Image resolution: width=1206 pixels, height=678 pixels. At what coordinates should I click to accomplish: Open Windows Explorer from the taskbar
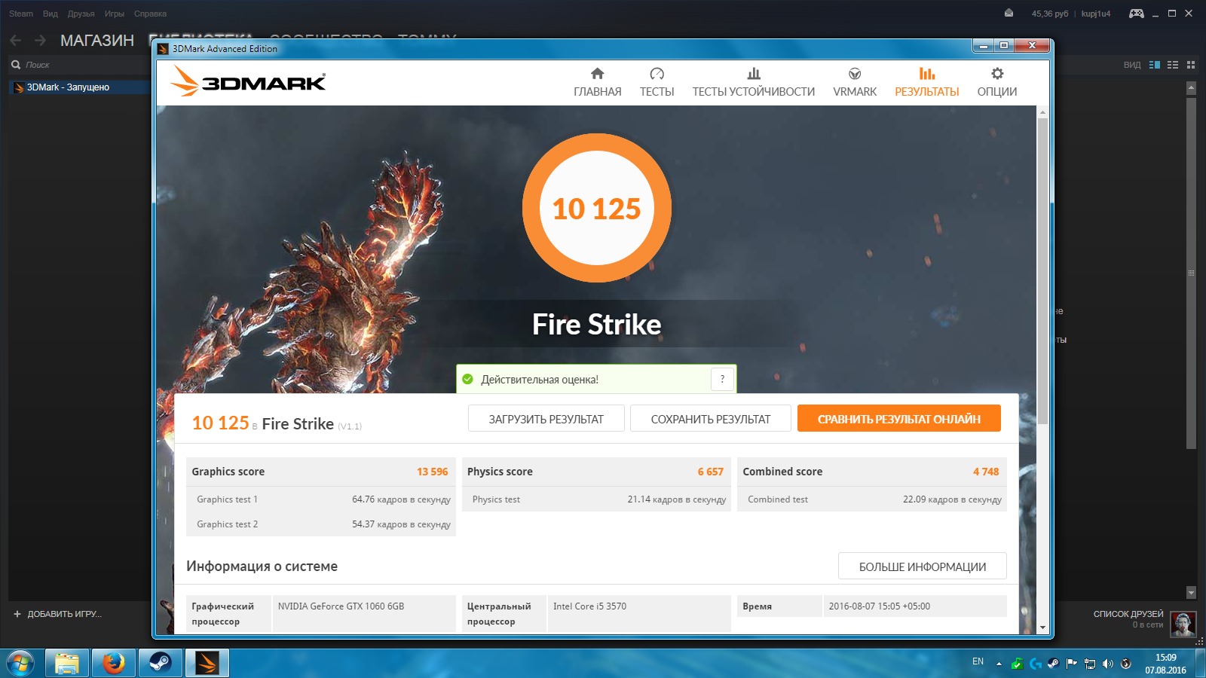pyautogui.click(x=67, y=663)
